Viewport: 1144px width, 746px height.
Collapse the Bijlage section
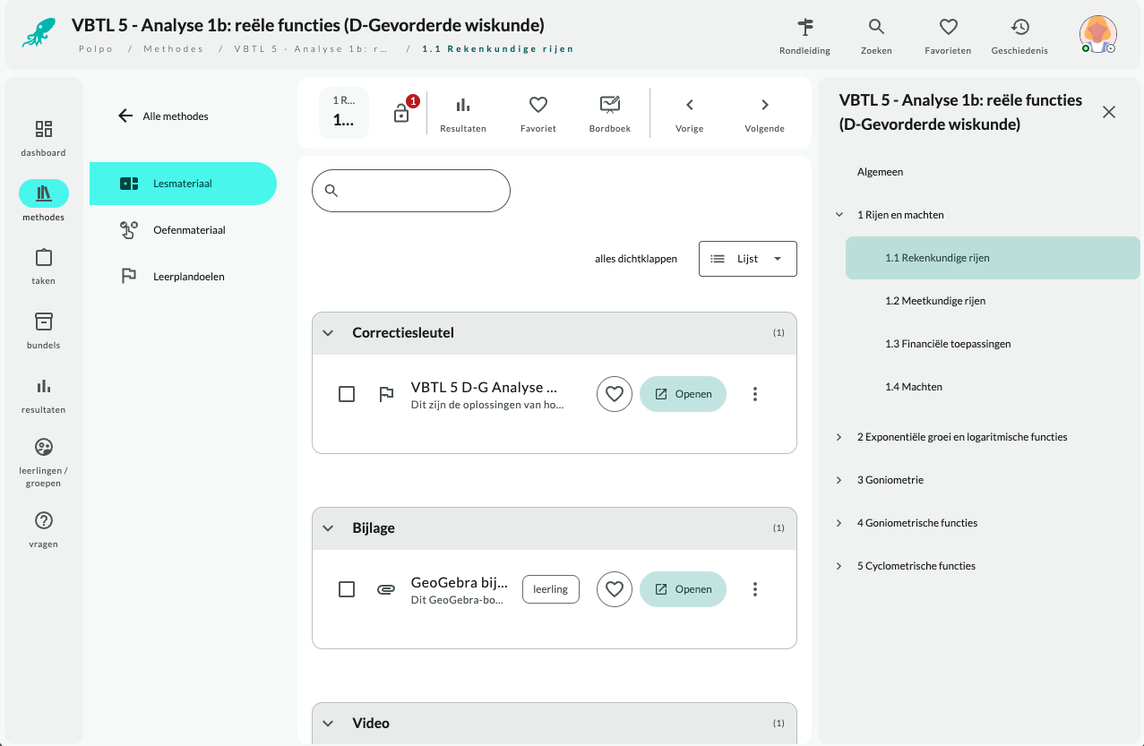tap(328, 528)
